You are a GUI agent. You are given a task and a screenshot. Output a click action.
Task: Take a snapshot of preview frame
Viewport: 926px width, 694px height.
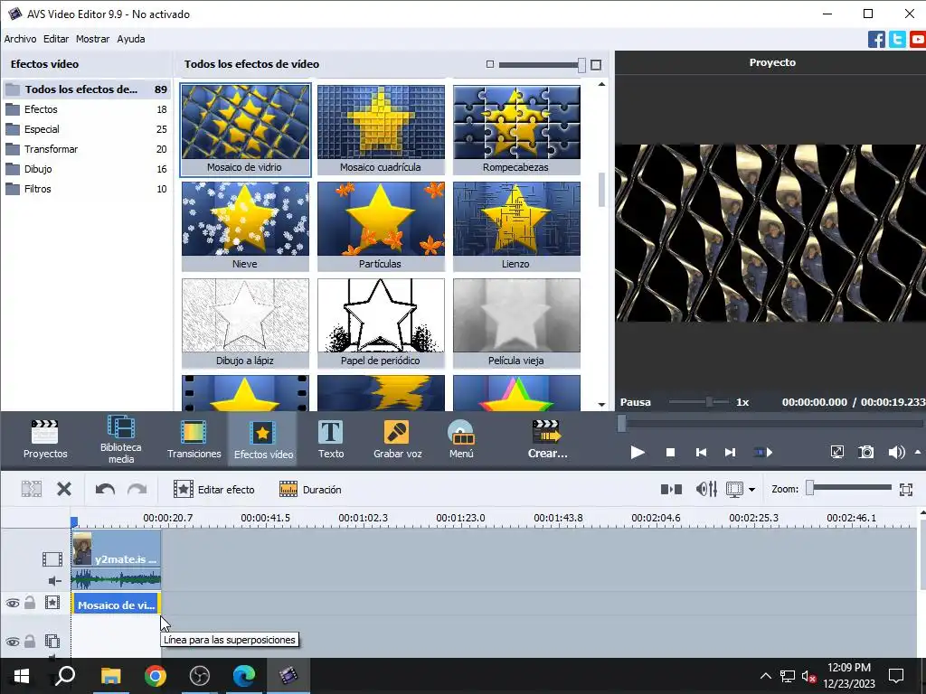coord(865,452)
